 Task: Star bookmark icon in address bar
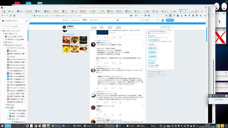[149, 15]
